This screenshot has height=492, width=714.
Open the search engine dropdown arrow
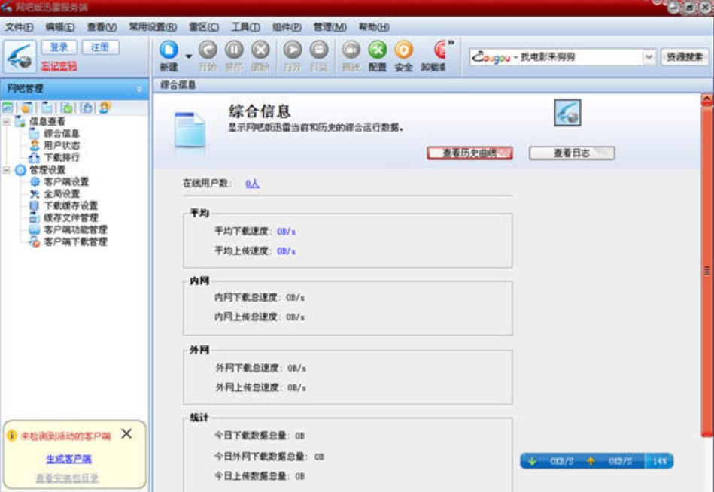click(x=649, y=57)
